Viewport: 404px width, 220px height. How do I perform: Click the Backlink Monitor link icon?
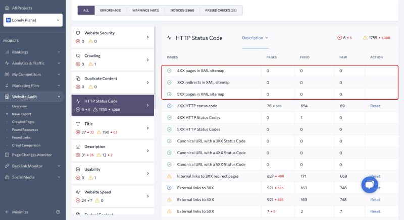click(x=7, y=166)
